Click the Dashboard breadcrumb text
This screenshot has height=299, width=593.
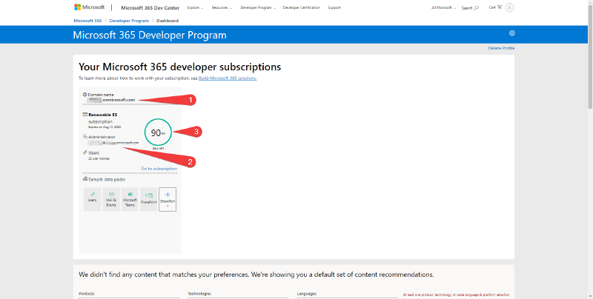click(168, 21)
